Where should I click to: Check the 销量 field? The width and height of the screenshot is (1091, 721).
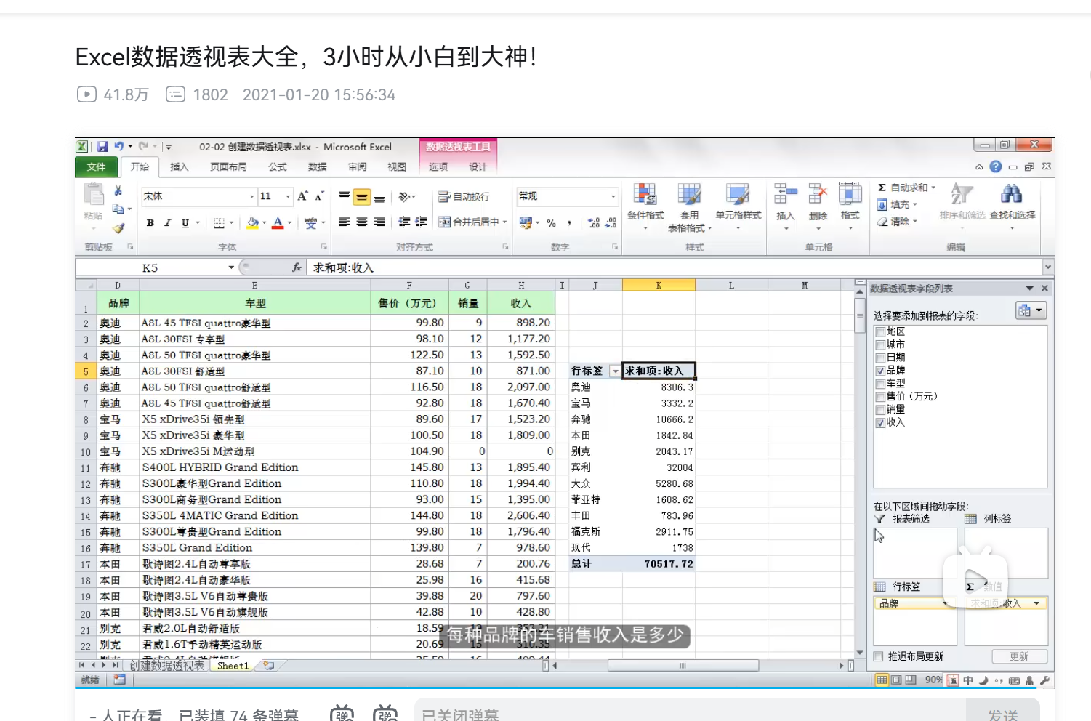880,411
